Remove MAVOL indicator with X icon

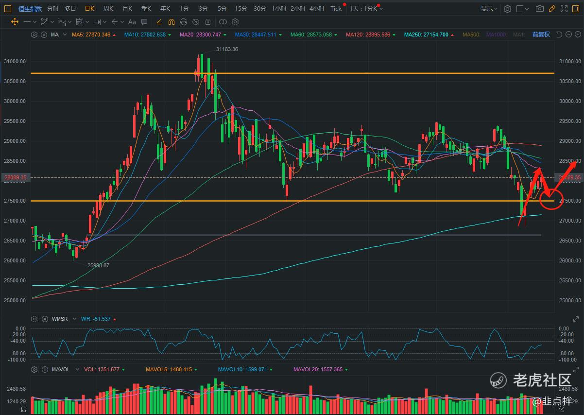click(x=44, y=369)
